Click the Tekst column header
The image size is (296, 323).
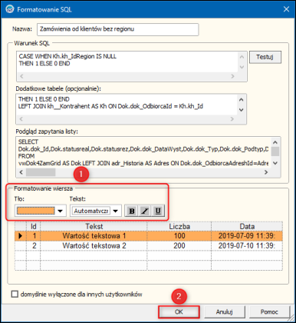[94, 227]
